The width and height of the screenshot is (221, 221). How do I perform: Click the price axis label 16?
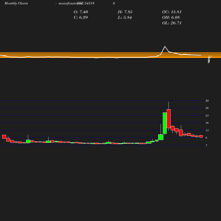pos(207,123)
